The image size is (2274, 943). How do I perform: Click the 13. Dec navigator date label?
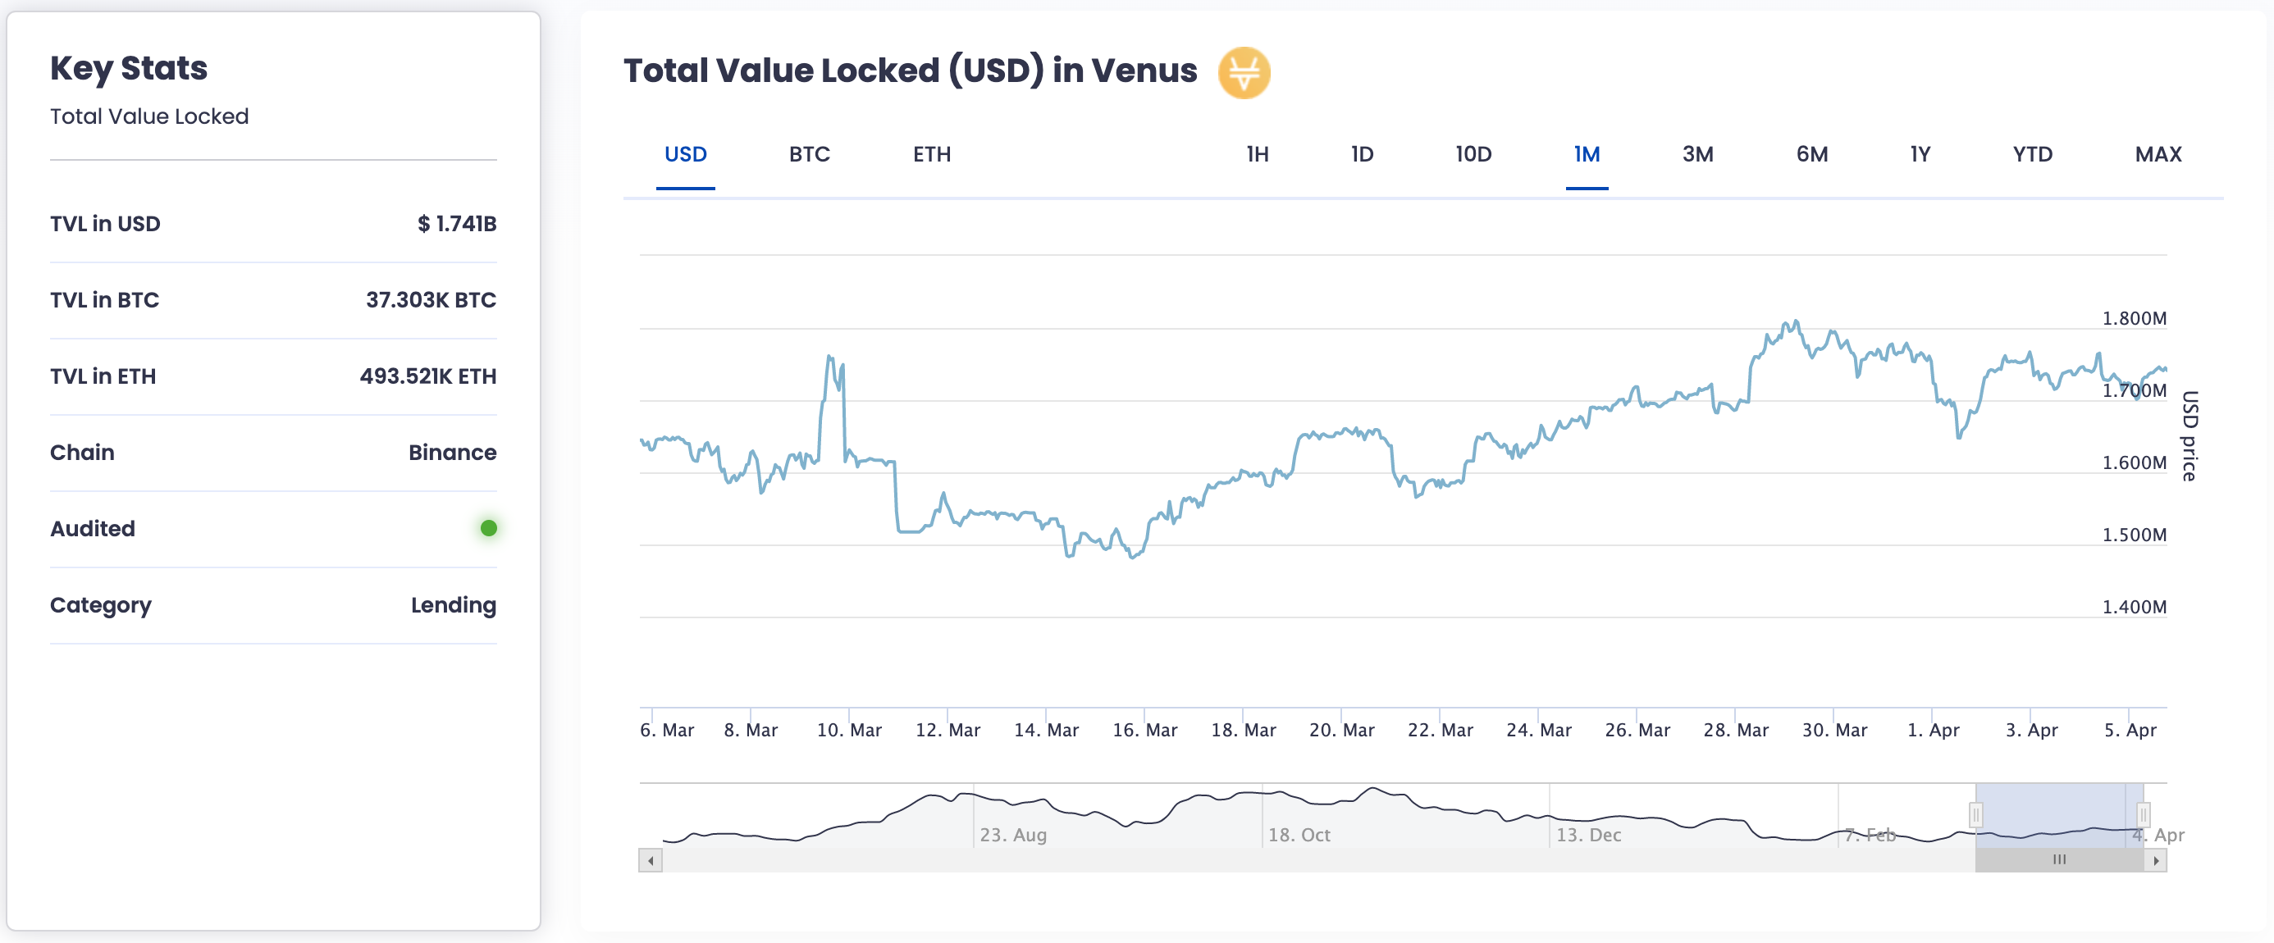point(1589,836)
